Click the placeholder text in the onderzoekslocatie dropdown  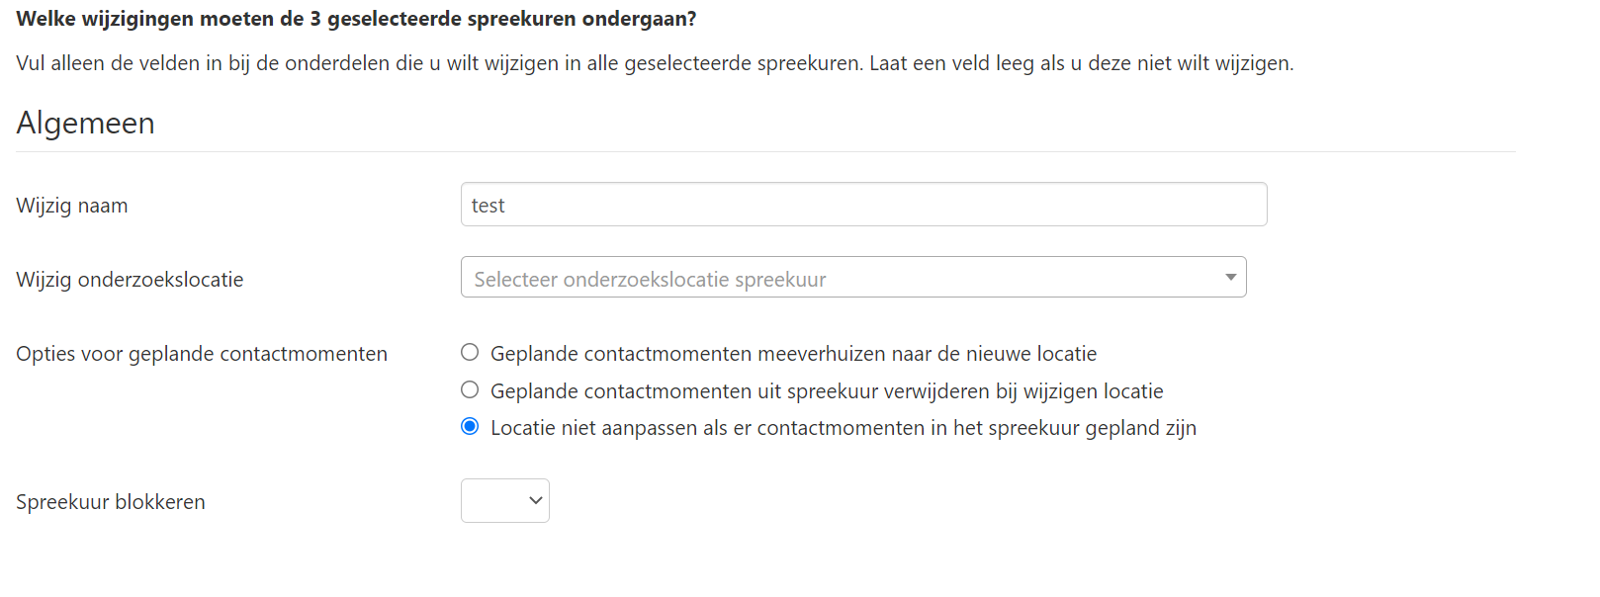click(x=650, y=280)
